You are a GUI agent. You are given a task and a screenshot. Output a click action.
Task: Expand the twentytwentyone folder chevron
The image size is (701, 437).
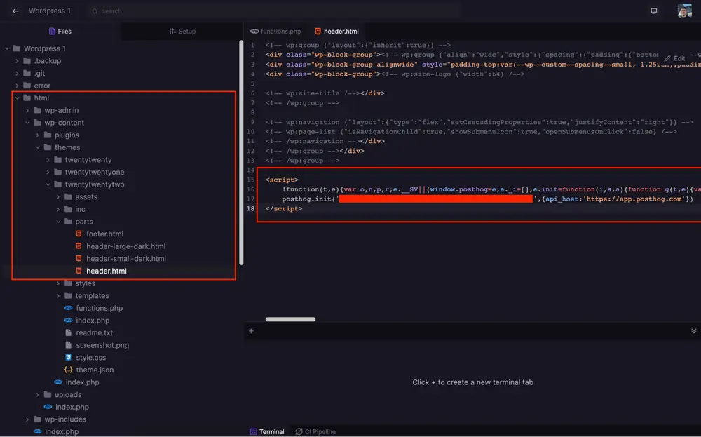click(48, 172)
